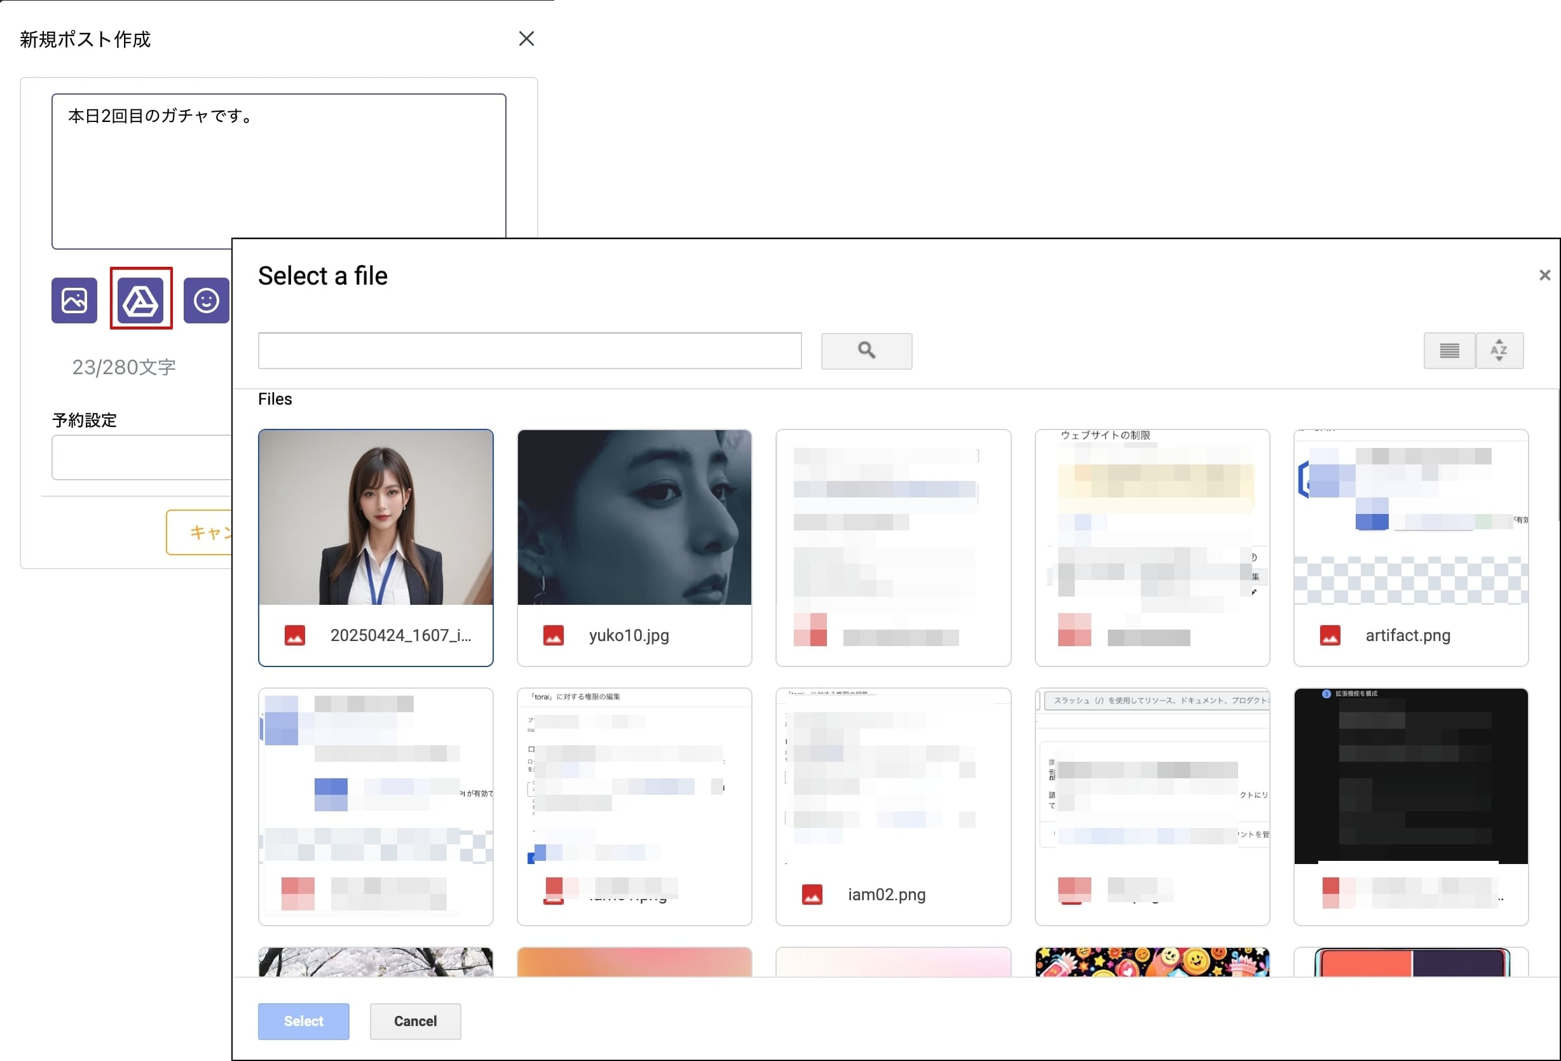
Task: Select the orange-pink gradient thumbnail
Action: pos(634,963)
